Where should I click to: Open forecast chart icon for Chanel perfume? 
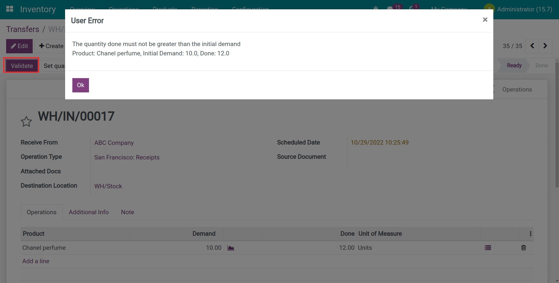[x=231, y=248]
